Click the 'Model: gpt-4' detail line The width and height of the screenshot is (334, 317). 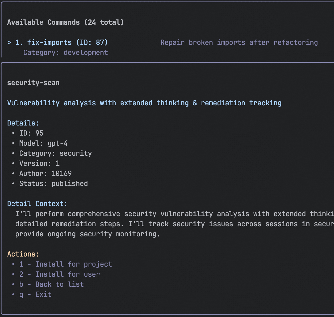click(43, 143)
